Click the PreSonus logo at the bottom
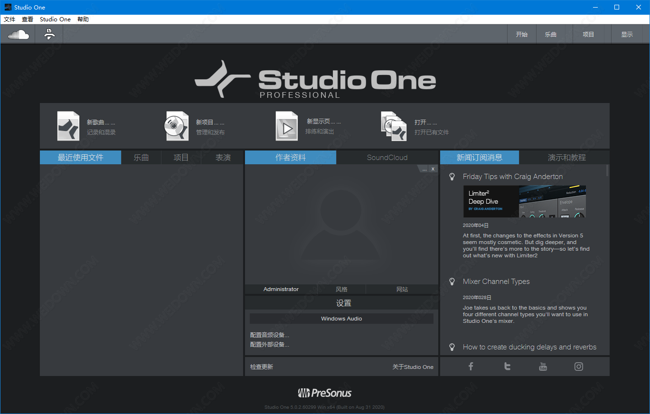650x414 pixels. 325,393
